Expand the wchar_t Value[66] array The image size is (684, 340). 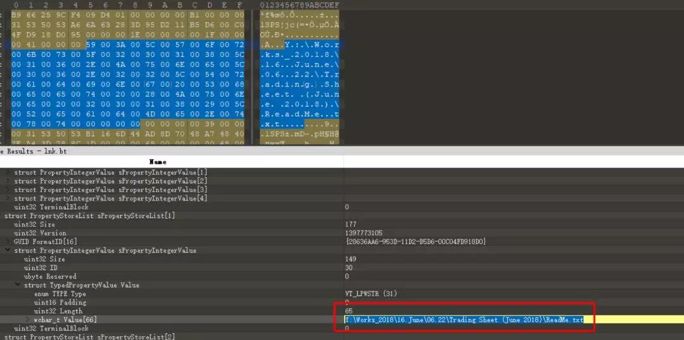tap(27, 320)
